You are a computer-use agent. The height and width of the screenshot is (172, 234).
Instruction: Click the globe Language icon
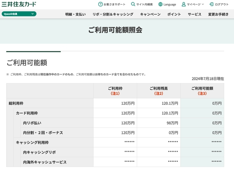coord(160,4)
